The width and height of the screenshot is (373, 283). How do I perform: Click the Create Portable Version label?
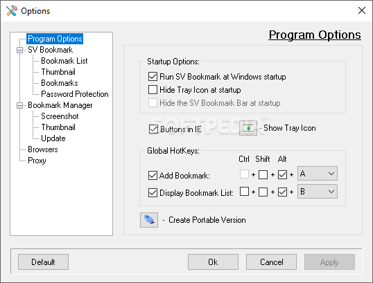coord(207,220)
